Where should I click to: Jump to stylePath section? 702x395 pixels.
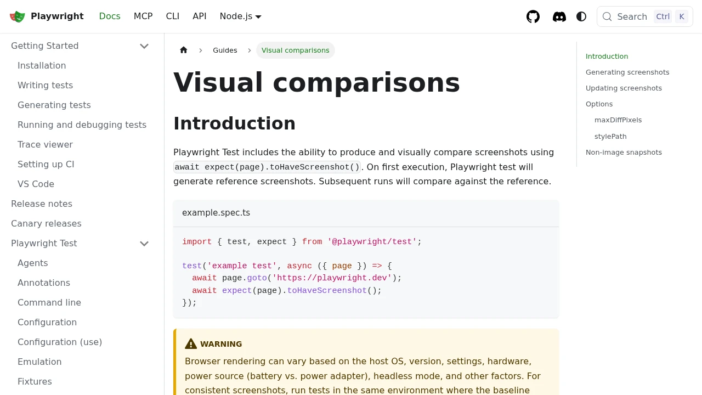click(610, 137)
